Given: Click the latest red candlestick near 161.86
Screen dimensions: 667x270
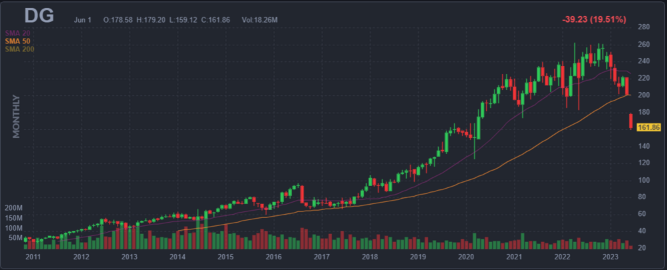Looking at the screenshot, I should [x=631, y=121].
